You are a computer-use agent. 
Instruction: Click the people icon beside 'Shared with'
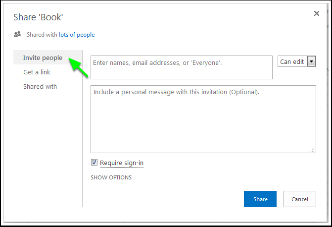click(17, 35)
